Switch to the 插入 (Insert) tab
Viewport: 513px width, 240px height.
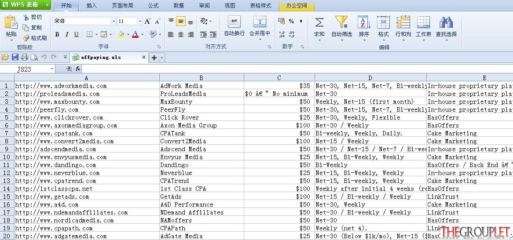[92, 6]
